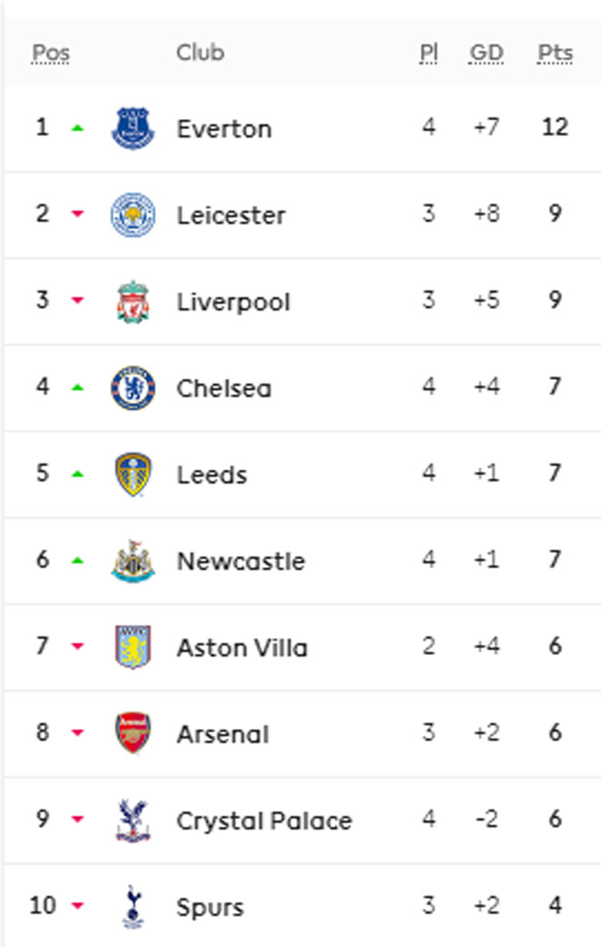Select the Aston Villa crest

[134, 647]
